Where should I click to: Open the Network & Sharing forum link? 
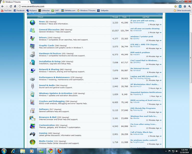[x=49, y=69]
